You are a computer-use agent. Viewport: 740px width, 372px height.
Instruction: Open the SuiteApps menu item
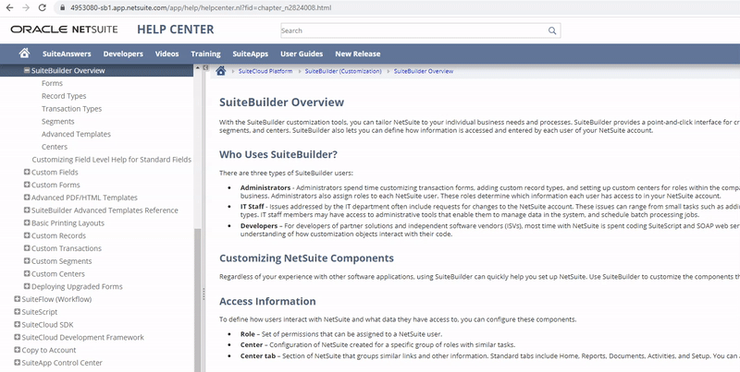coord(250,54)
